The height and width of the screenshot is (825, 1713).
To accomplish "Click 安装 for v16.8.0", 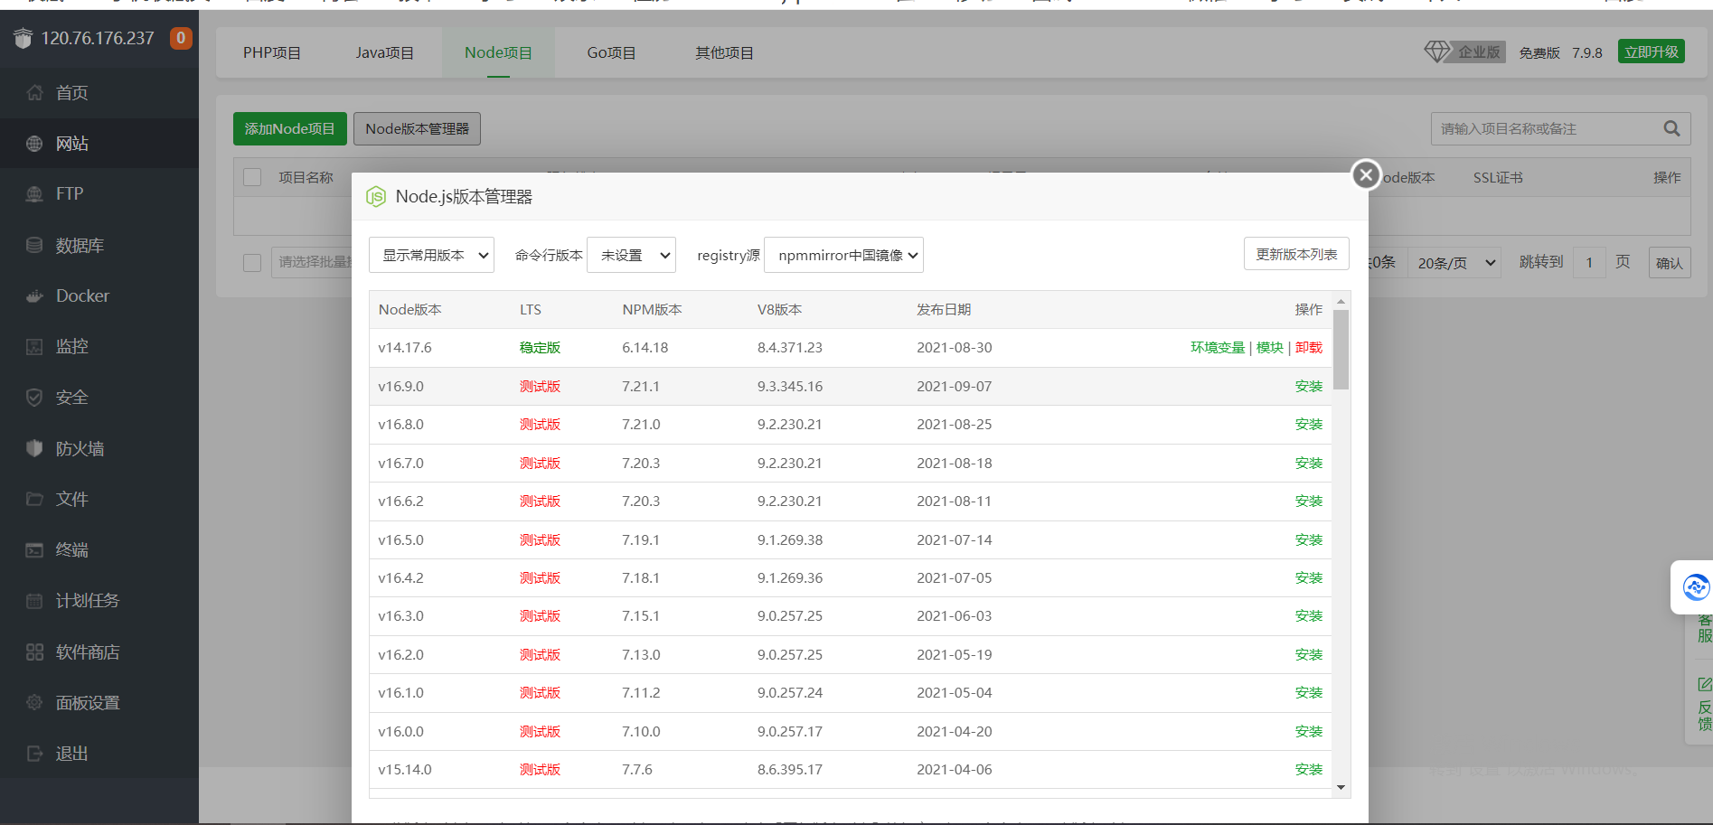I will point(1309,425).
